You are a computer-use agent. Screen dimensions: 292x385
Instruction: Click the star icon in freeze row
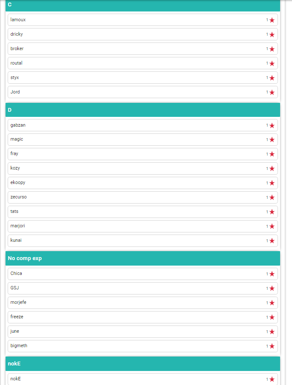(272, 317)
